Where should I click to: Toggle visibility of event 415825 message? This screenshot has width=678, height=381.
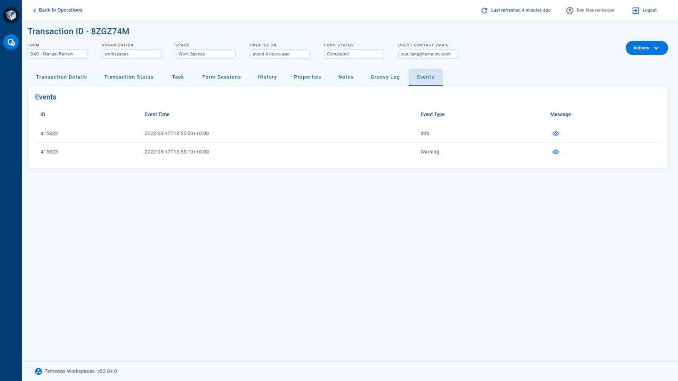click(556, 151)
